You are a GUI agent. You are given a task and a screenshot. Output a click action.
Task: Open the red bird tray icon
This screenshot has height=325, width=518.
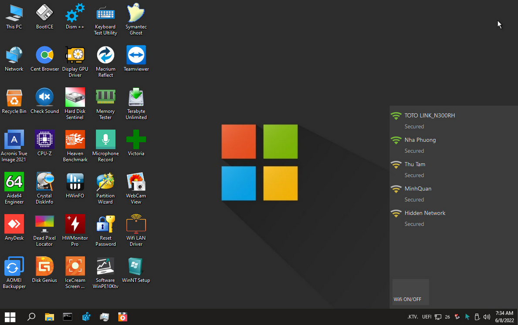pyautogui.click(x=457, y=317)
